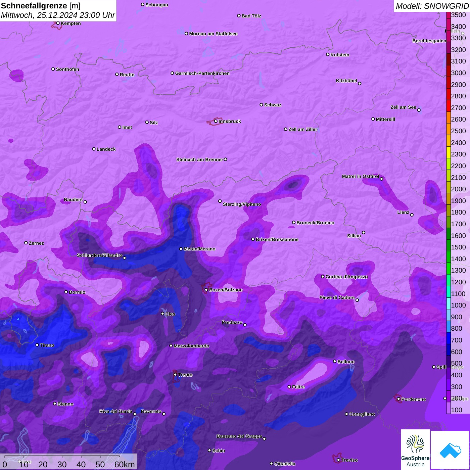Click the Meran/Merano location dot

point(181,249)
